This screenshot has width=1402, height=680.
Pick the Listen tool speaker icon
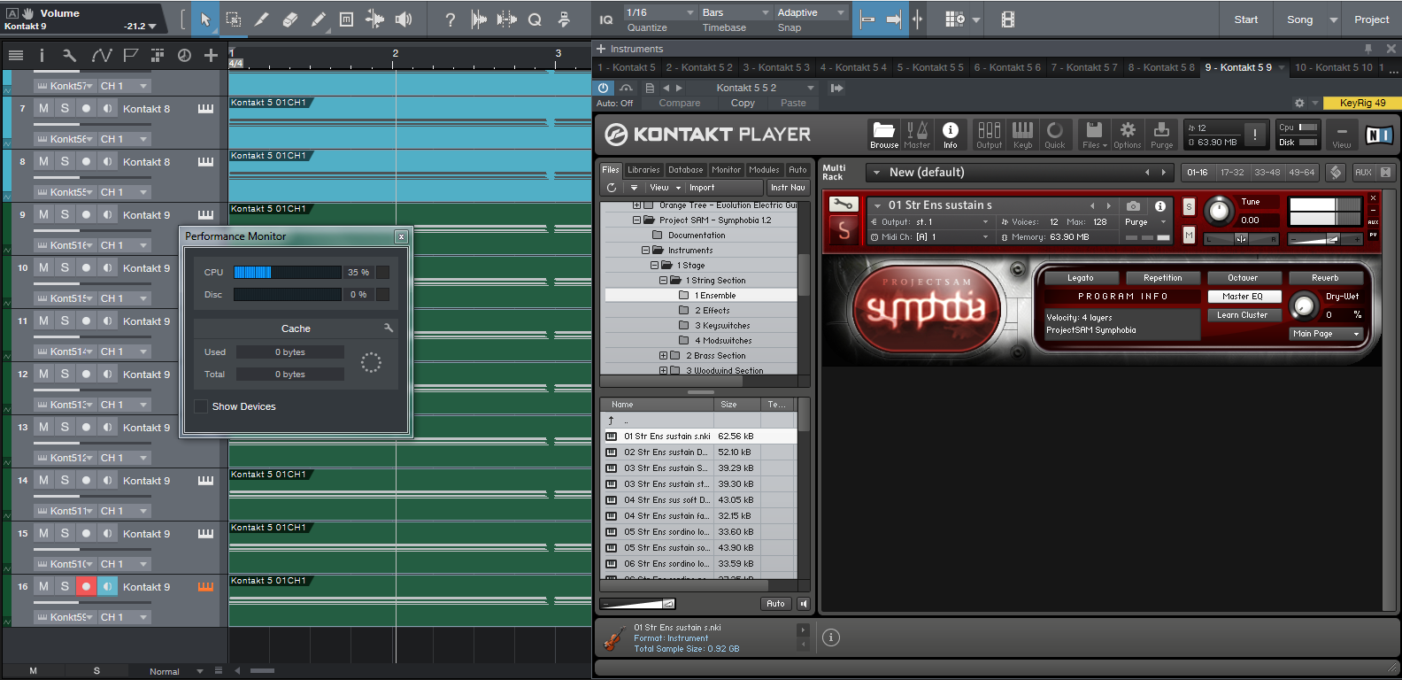coord(404,19)
